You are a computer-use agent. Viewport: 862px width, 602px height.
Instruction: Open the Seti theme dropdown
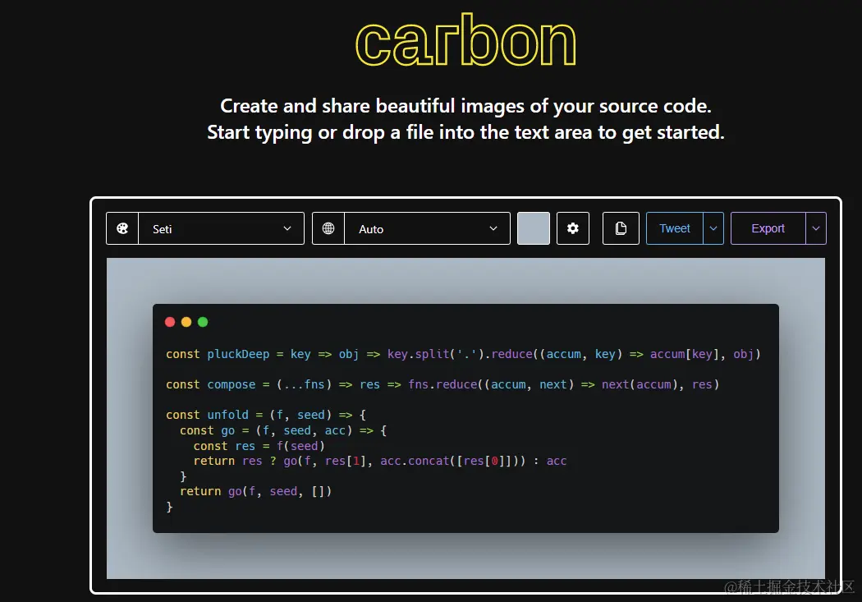click(221, 228)
